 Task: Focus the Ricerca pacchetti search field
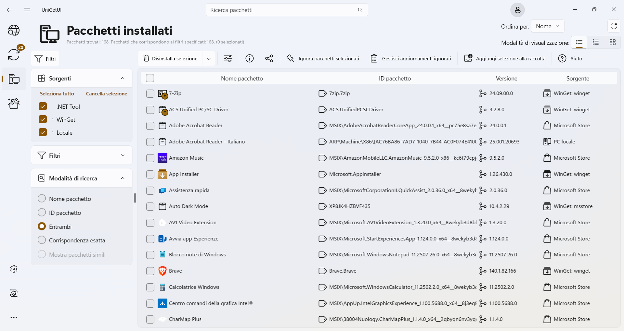(281, 10)
